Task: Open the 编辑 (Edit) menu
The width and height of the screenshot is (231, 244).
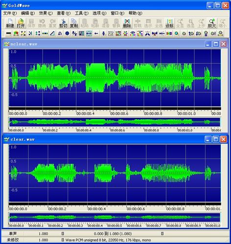Action: click(28, 13)
